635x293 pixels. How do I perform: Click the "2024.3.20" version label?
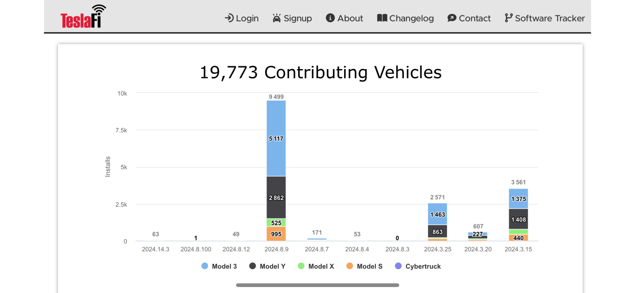pyautogui.click(x=478, y=249)
